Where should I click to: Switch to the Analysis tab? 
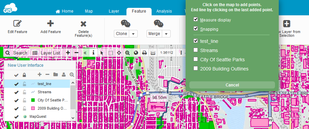pyautogui.click(x=164, y=11)
